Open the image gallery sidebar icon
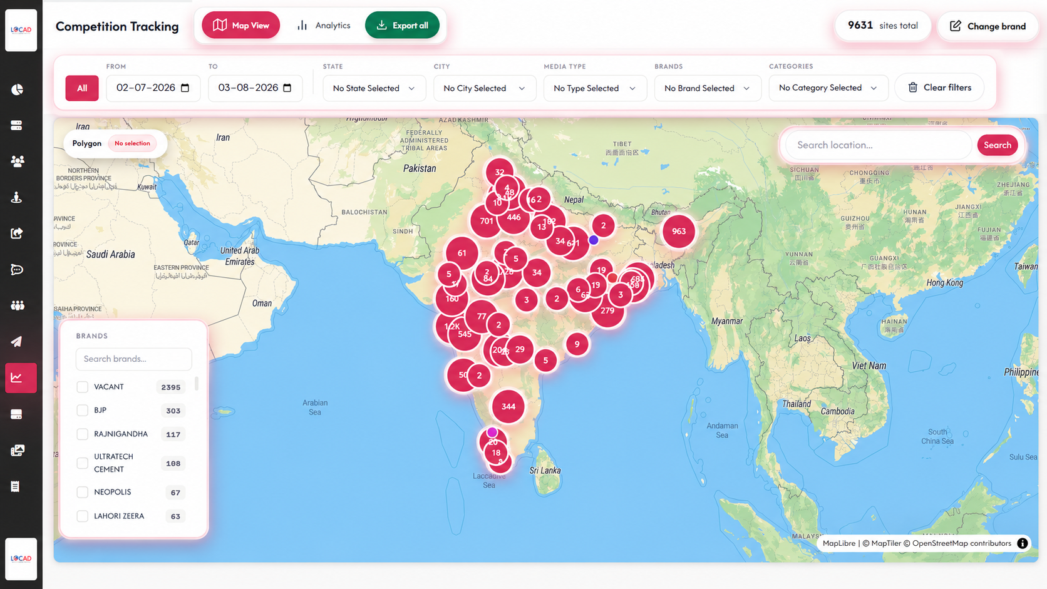Image resolution: width=1047 pixels, height=589 pixels. click(18, 450)
